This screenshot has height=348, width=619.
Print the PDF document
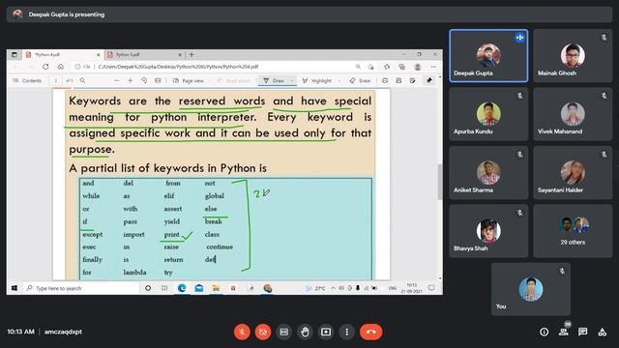click(x=385, y=80)
